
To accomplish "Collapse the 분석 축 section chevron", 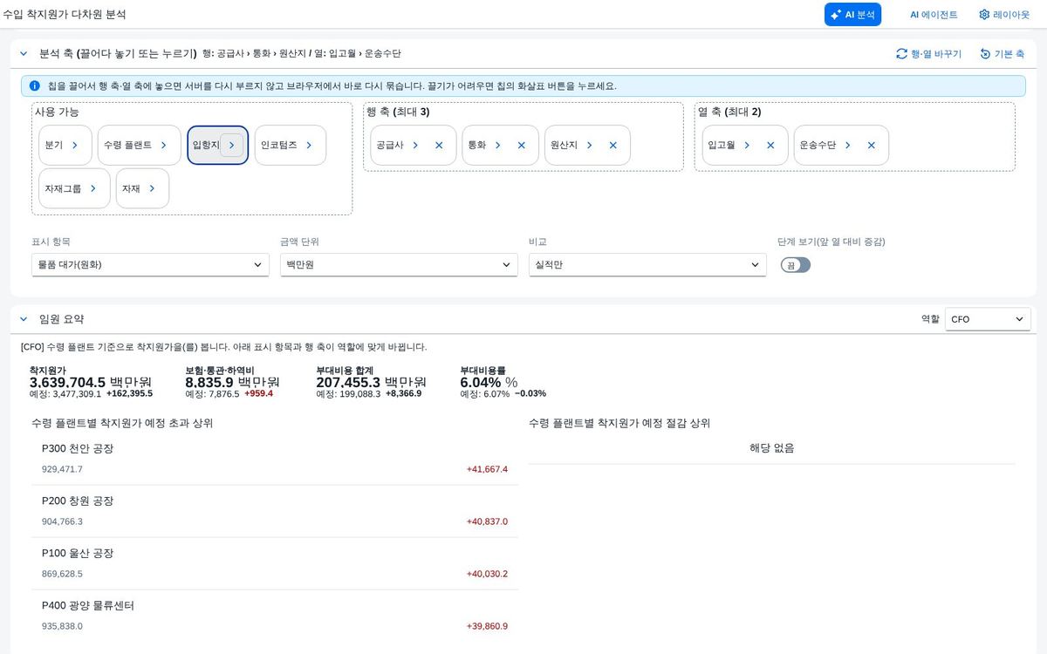I will pos(24,54).
